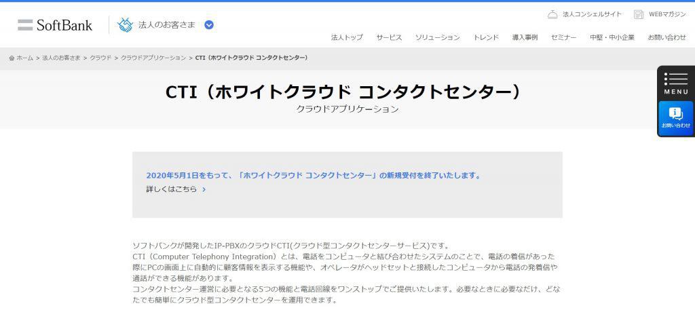This screenshot has height=327, width=695.
Task: Click the WEBマガジン document icon
Action: click(639, 15)
